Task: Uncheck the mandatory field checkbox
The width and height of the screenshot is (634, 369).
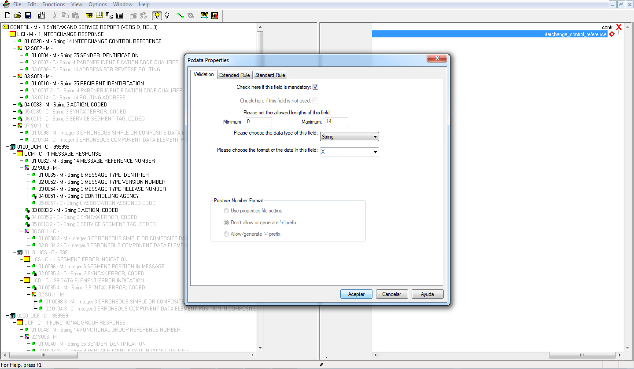Action: [315, 87]
